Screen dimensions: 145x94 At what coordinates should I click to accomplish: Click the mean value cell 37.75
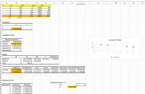click(x=16, y=18)
